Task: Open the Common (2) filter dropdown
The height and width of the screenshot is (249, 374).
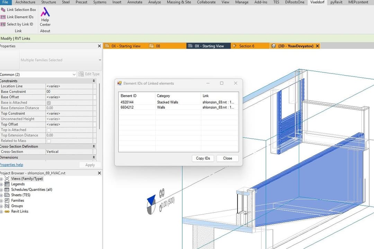Action: click(x=38, y=75)
